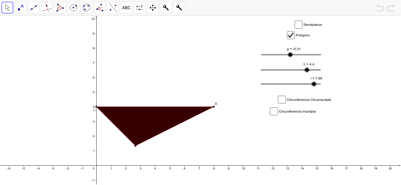Viewport: 401px width, 185px height.
Task: Click the 'Polígono' label
Action: (x=303, y=35)
